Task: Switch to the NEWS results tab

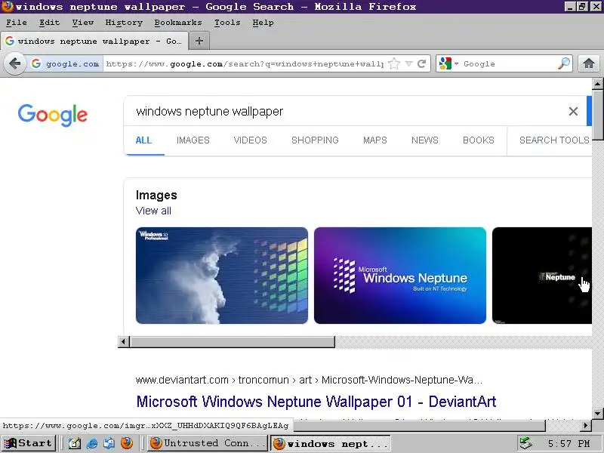Action: click(x=425, y=140)
